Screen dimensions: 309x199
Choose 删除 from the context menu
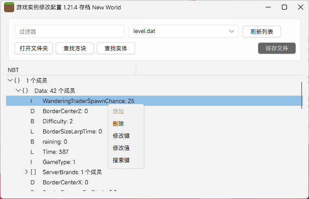[118, 124]
